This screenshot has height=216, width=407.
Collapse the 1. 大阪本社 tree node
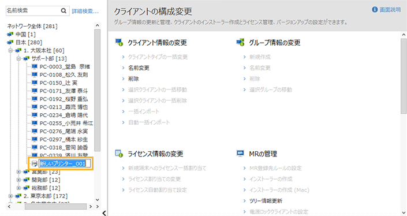coord(10,50)
